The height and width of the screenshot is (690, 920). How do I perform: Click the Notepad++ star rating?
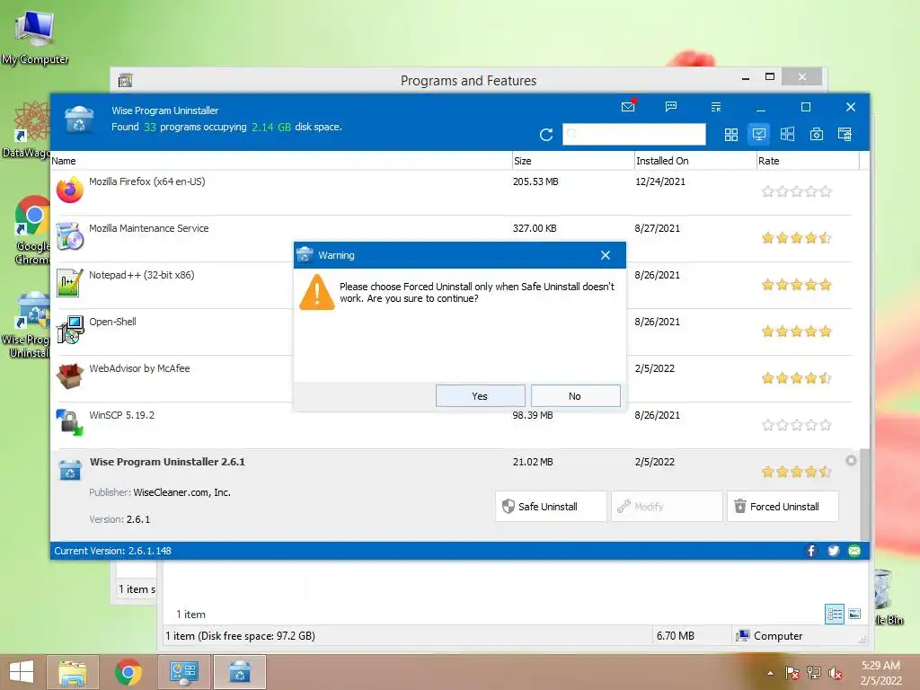coord(796,285)
